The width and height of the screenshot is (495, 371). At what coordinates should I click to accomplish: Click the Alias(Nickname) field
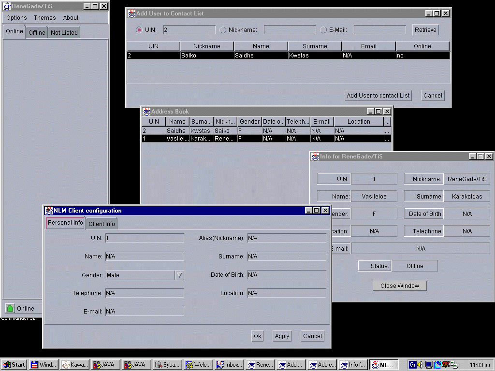coord(287,238)
